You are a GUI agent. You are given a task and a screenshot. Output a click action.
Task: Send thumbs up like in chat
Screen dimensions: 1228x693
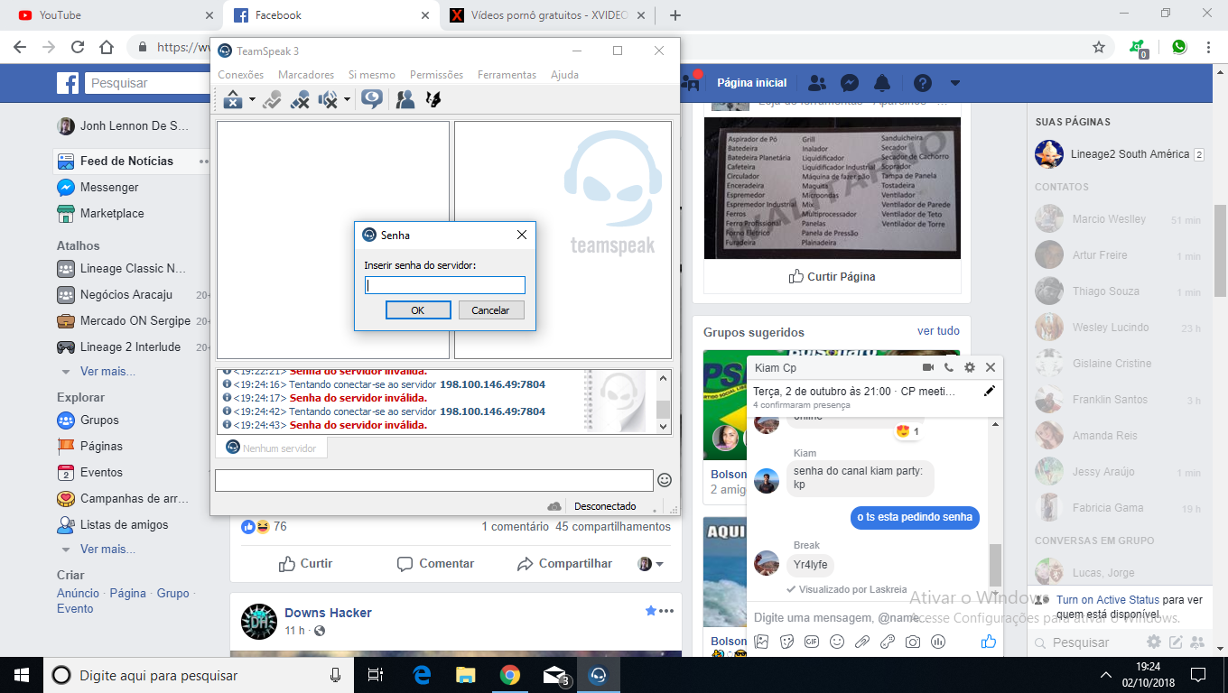[x=989, y=642]
